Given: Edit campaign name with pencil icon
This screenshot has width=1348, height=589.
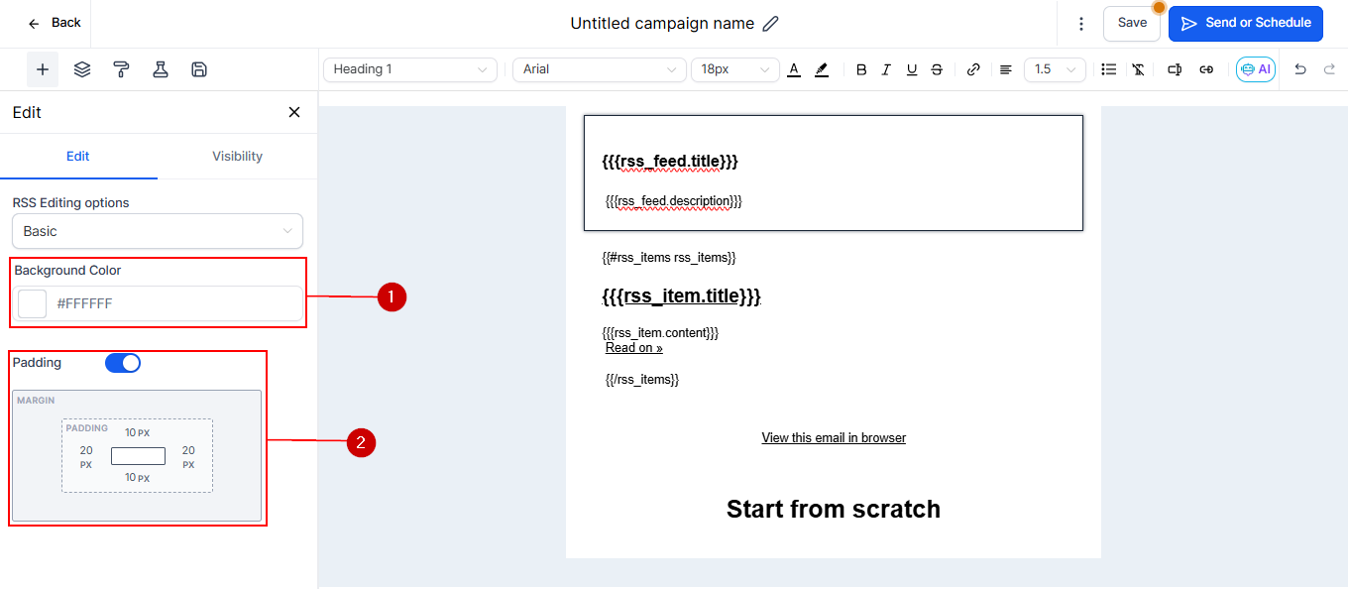Looking at the screenshot, I should pos(770,24).
